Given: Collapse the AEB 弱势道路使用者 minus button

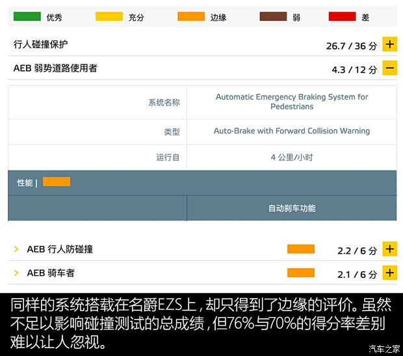Looking at the screenshot, I should (x=389, y=68).
